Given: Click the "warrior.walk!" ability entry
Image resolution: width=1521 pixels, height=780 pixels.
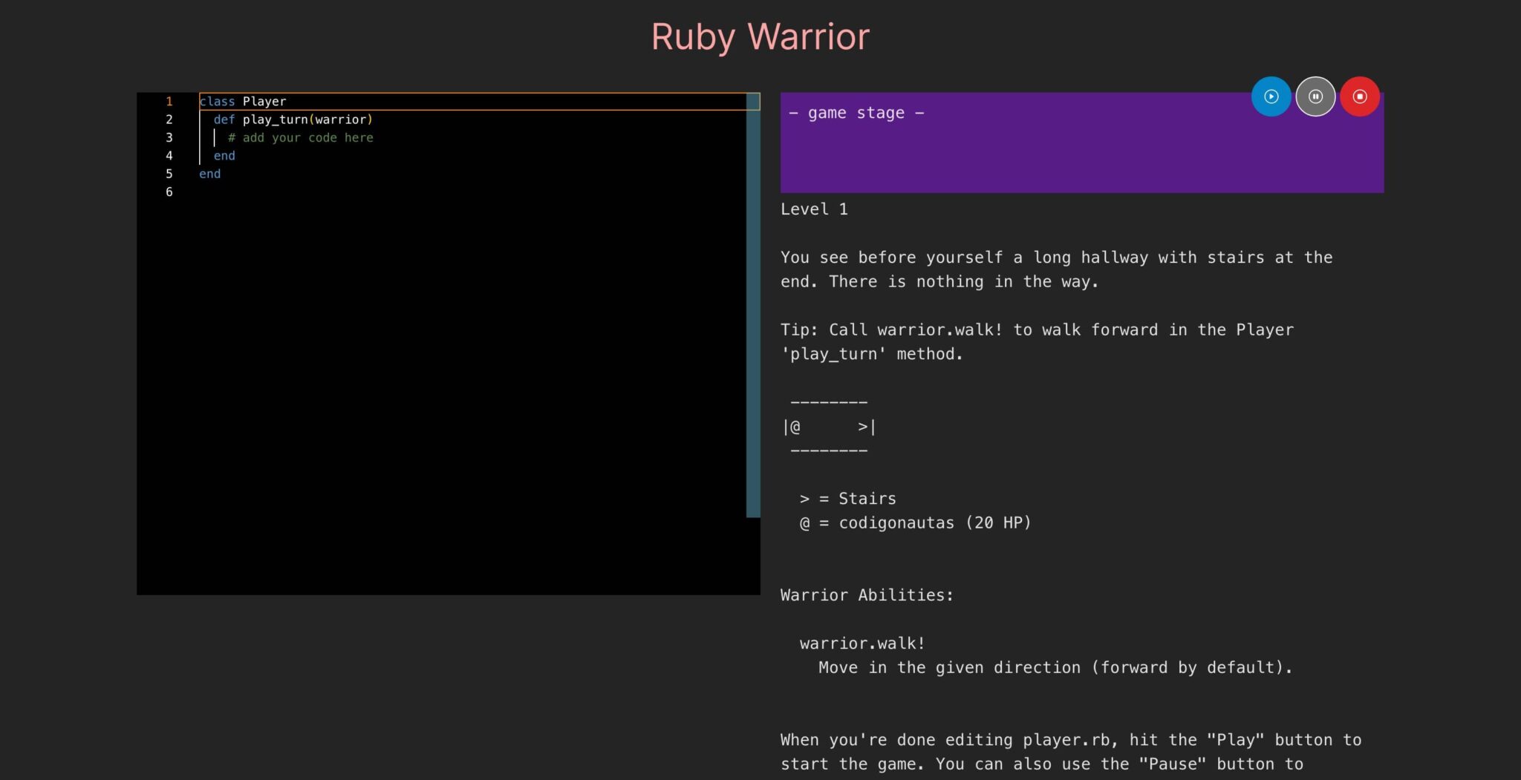Looking at the screenshot, I should 862,643.
